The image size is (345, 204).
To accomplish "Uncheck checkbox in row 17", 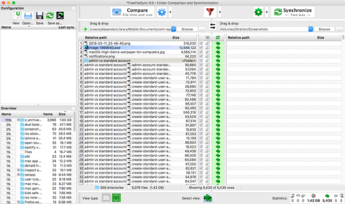I will (201, 112).
